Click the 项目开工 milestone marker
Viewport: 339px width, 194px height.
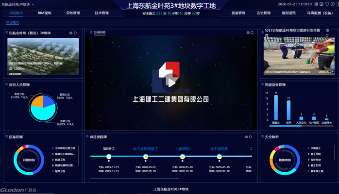point(109,156)
